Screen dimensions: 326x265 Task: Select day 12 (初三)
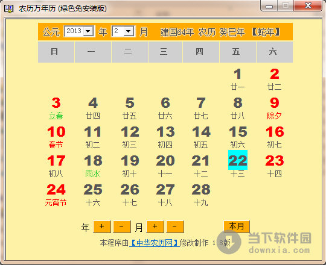point(130,137)
